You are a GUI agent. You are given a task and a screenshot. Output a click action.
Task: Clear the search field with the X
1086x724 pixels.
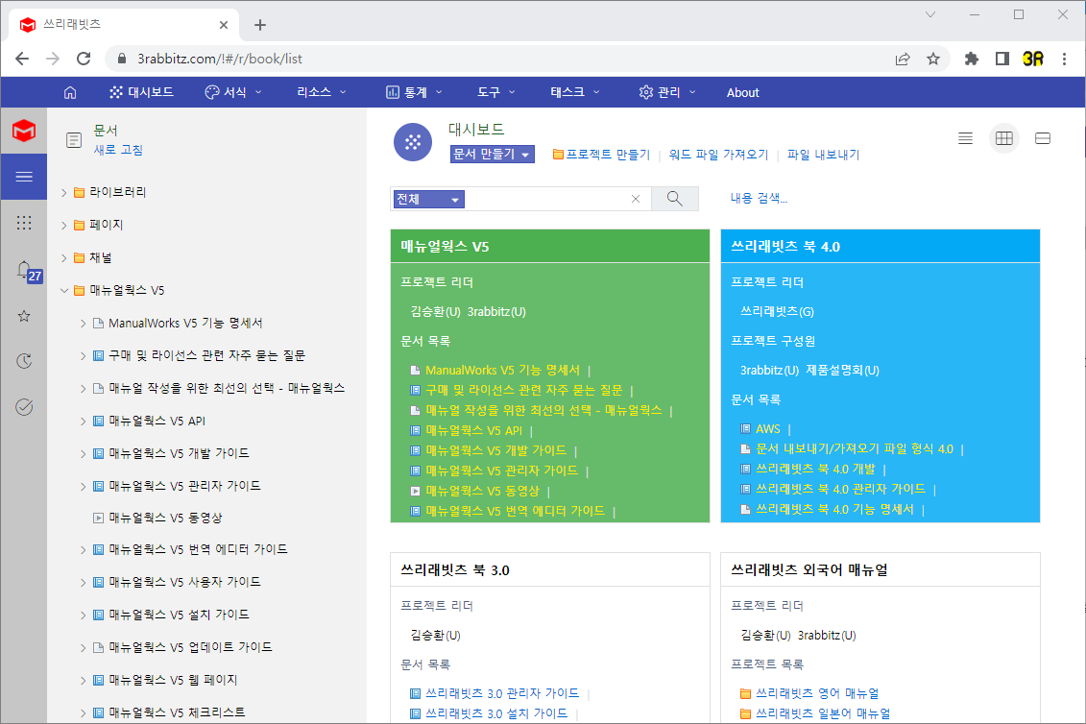click(x=635, y=199)
